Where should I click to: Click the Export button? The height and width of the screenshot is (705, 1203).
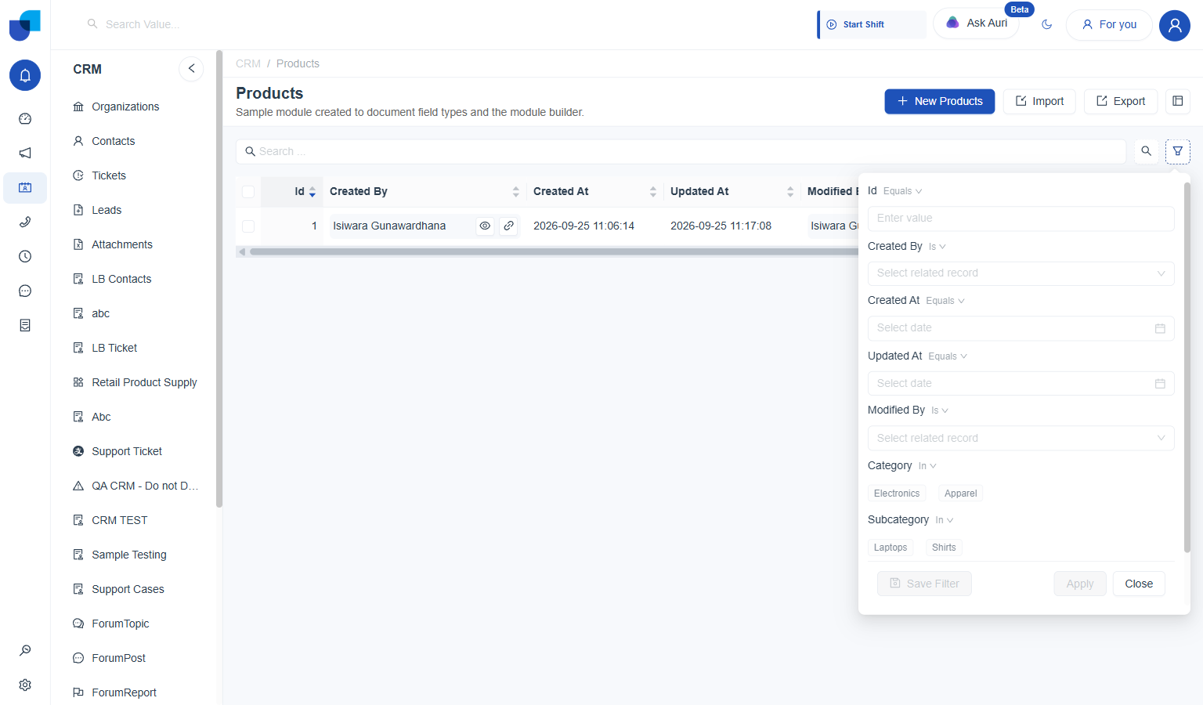point(1121,101)
